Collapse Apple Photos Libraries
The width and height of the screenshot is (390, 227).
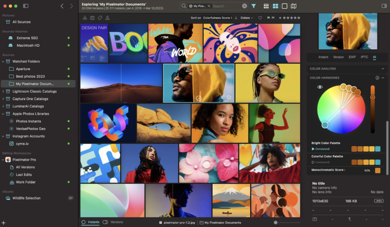click(3, 114)
